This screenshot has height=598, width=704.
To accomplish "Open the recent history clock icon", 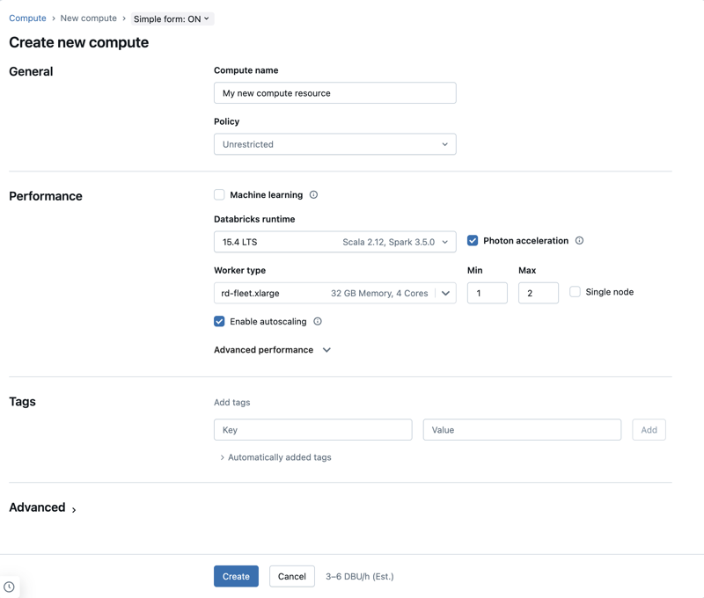I will click(9, 587).
